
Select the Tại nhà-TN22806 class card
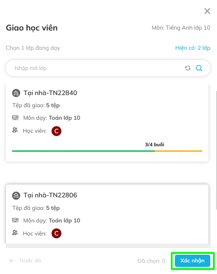point(107,214)
